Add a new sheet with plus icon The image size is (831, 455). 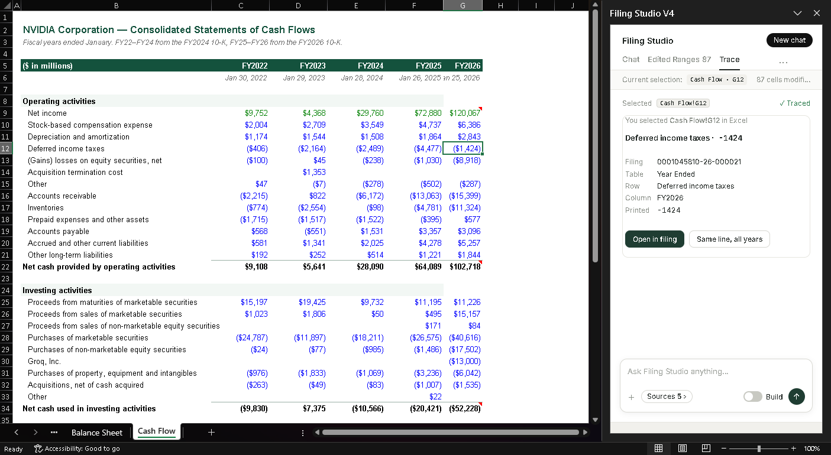click(211, 433)
